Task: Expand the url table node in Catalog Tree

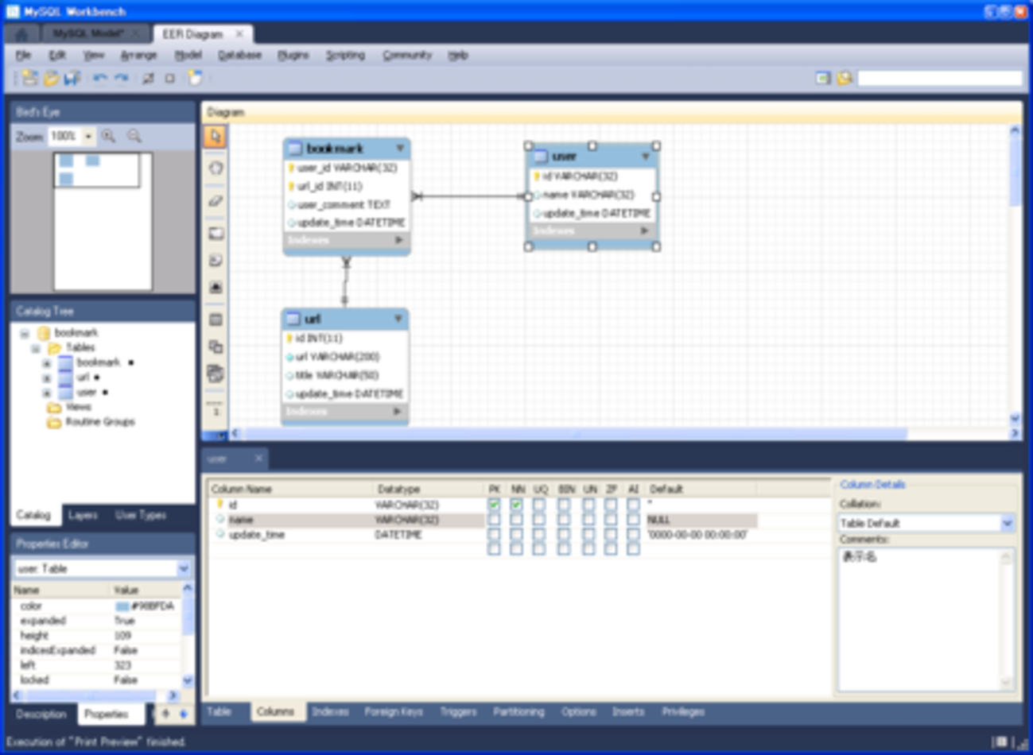Action: point(47,378)
